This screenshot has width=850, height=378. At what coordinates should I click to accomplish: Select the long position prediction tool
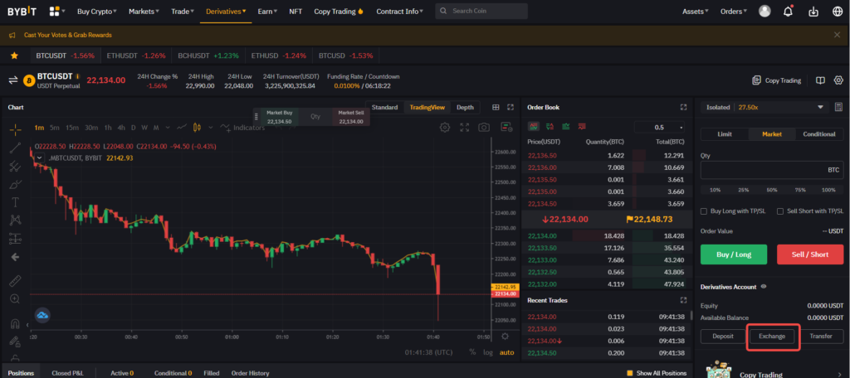pyautogui.click(x=15, y=238)
